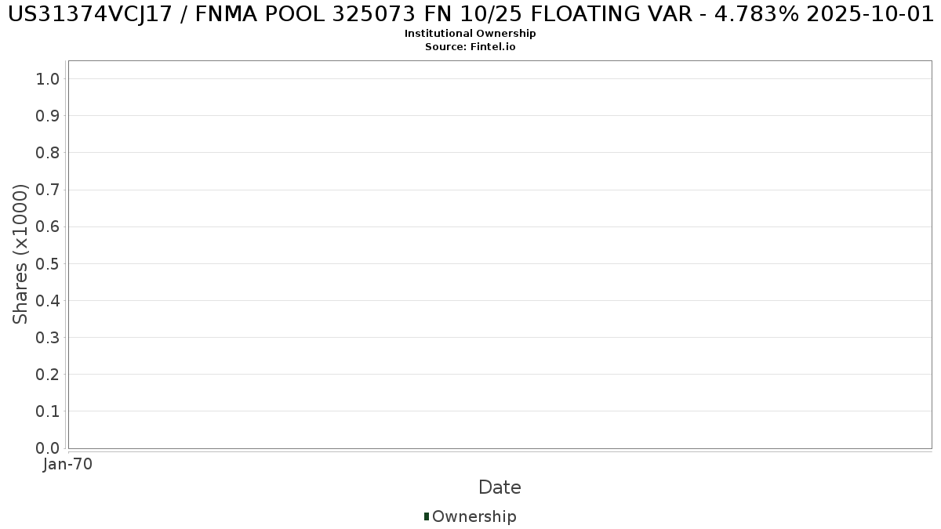Click the 0.4 y-axis tick label
This screenshot has width=941, height=529.
click(48, 300)
